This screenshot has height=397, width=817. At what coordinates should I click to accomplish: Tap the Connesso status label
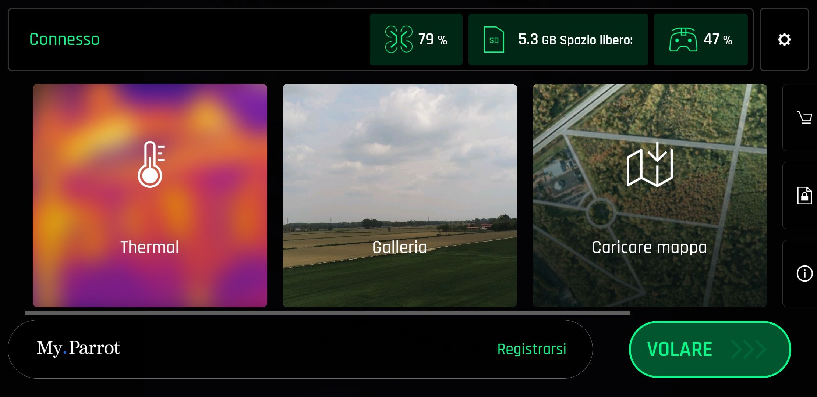click(64, 39)
